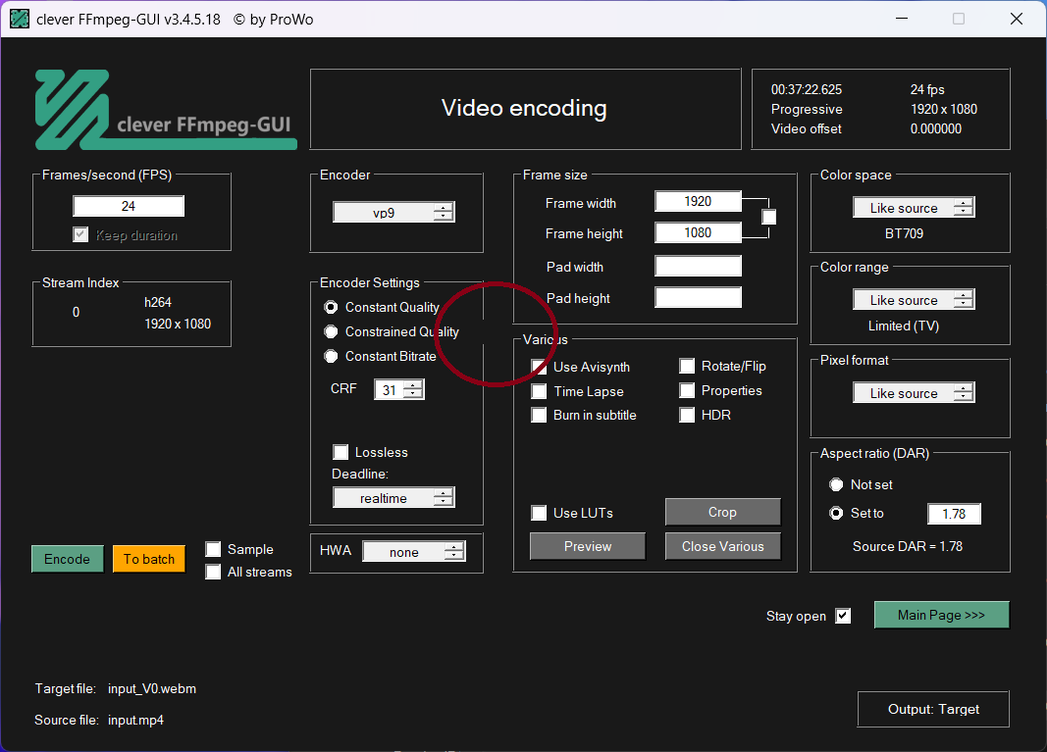Viewport: 1047px width, 752px height.
Task: Click the clever FFmpeg-GUI logo
Action: coord(166,110)
